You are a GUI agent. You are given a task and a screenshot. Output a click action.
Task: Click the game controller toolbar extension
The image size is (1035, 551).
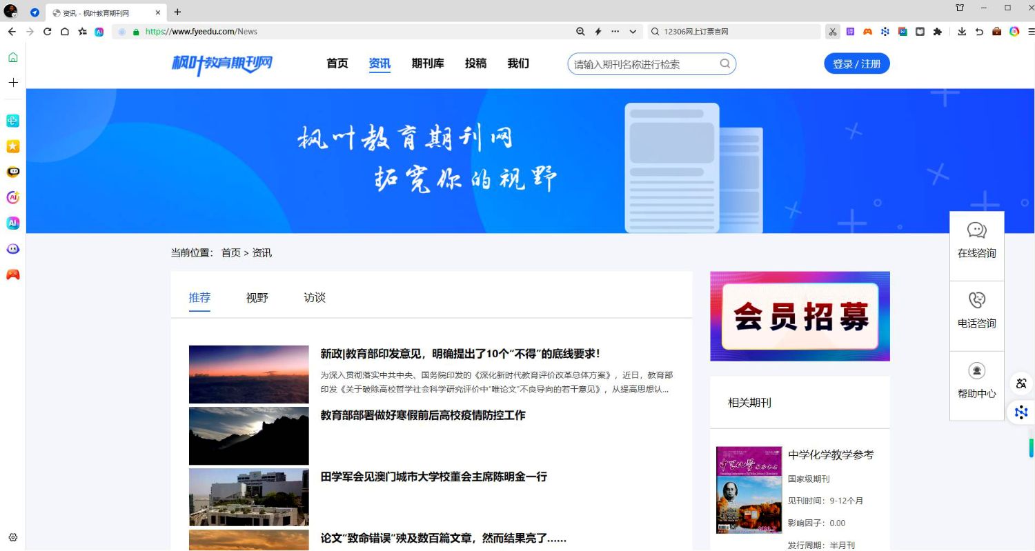coord(868,31)
